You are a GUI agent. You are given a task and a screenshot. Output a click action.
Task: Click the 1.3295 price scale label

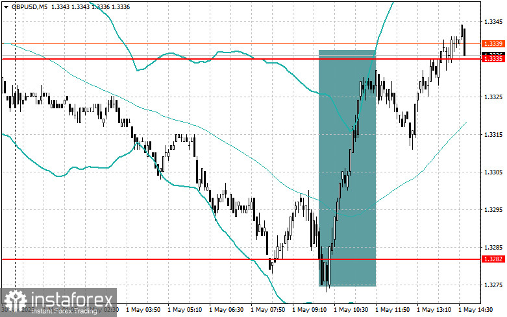[493, 210]
